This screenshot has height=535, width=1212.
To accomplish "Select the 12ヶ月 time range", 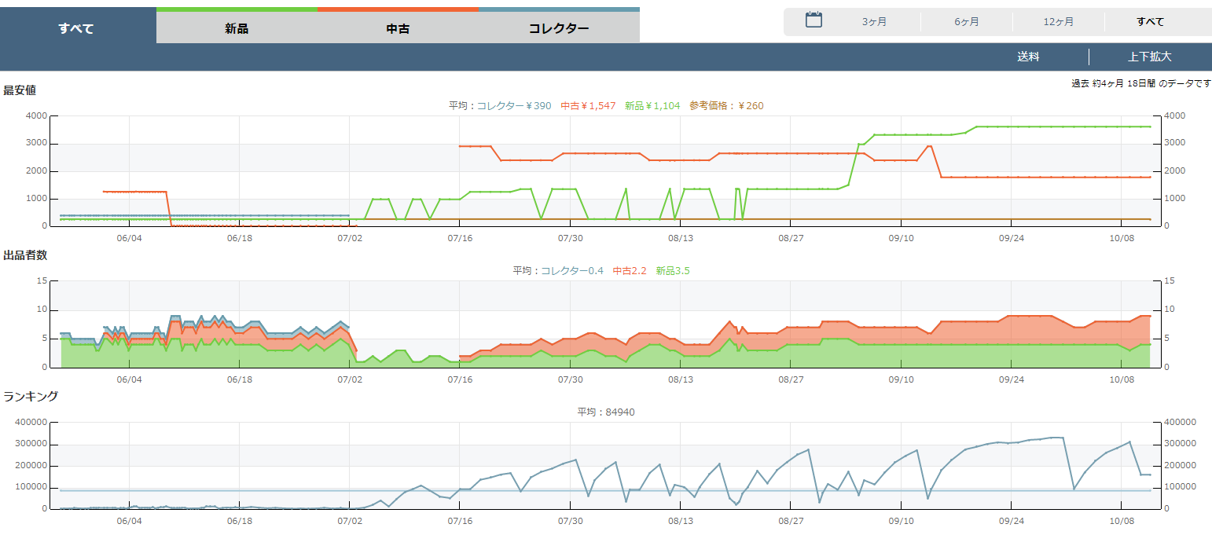I will (x=1059, y=22).
